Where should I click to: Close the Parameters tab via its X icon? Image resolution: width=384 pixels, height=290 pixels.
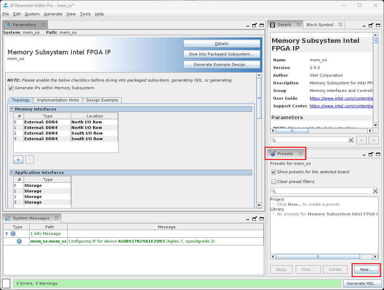pyautogui.click(x=44, y=25)
